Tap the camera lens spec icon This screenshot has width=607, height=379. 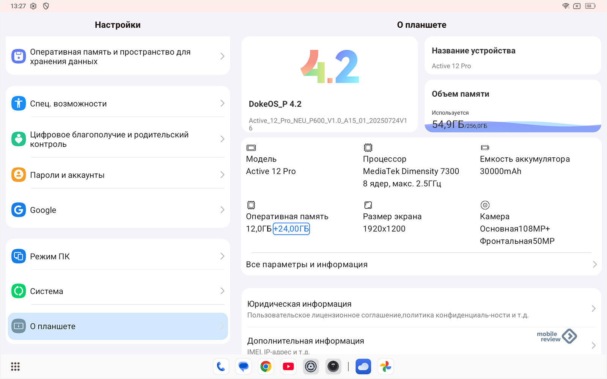485,205
